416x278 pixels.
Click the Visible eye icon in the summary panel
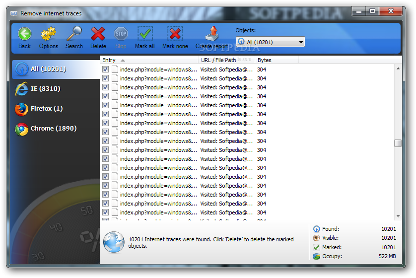[316, 238]
